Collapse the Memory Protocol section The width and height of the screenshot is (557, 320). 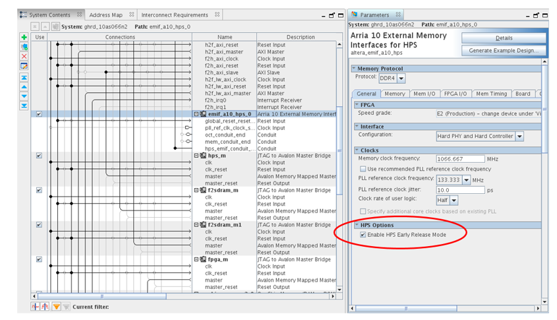pyautogui.click(x=354, y=68)
